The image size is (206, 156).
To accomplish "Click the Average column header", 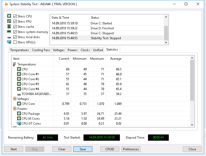I will [114, 59].
